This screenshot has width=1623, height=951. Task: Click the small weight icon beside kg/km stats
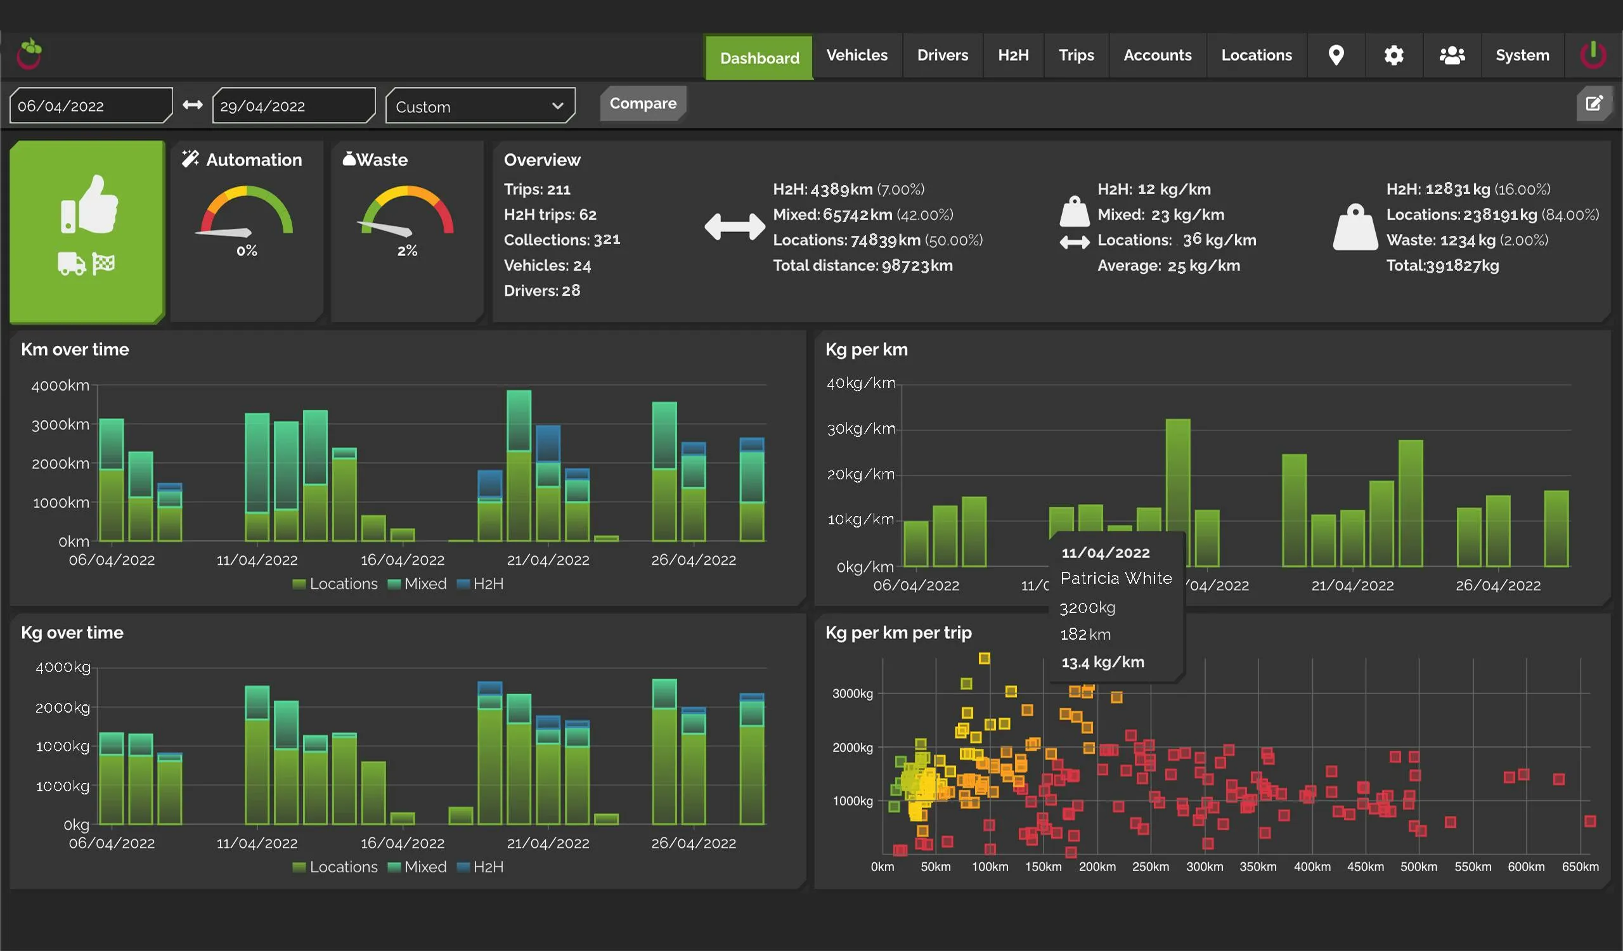1074,212
